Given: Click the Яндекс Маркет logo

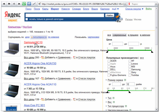Looking at the screenshot, I should 13,16.
